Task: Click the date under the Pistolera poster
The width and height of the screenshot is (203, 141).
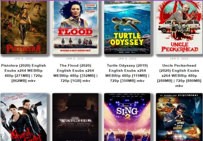Action: pos(23,59)
